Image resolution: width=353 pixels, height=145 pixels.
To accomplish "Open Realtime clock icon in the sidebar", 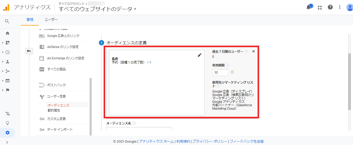I will click(7, 52).
